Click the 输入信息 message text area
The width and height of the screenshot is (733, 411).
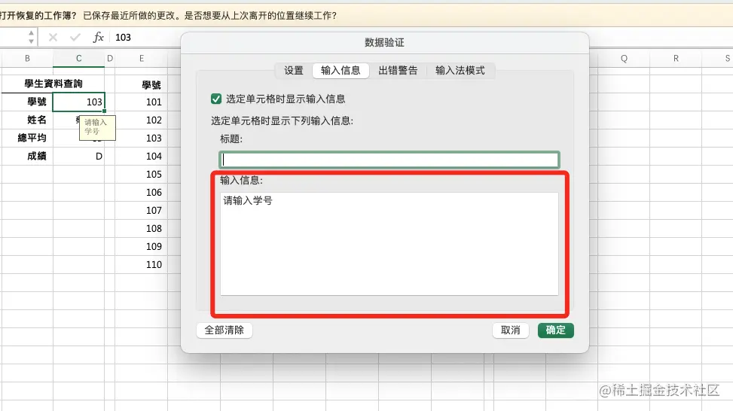tap(389, 244)
